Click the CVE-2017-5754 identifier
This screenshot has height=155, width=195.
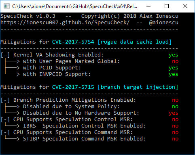(x=73, y=42)
